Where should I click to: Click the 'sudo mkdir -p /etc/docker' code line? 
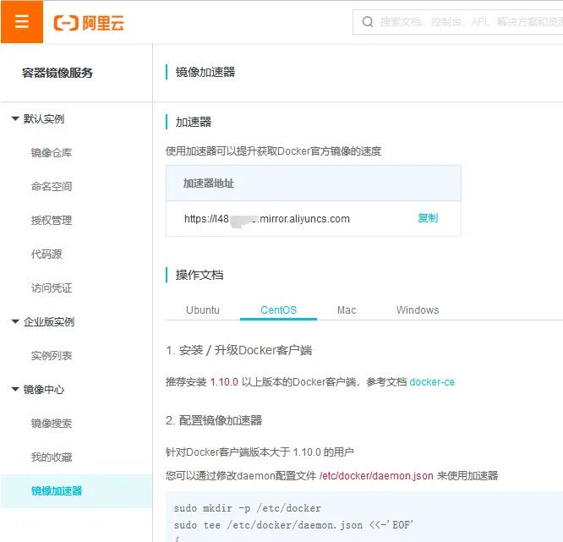coord(248,508)
